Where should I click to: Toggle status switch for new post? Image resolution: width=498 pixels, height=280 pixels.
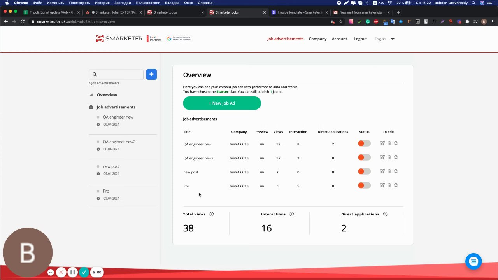click(x=364, y=171)
